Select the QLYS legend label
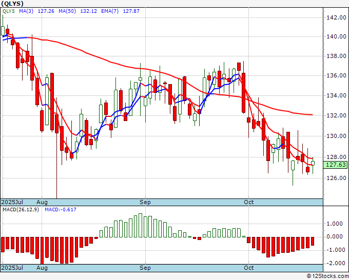 coord(9,11)
